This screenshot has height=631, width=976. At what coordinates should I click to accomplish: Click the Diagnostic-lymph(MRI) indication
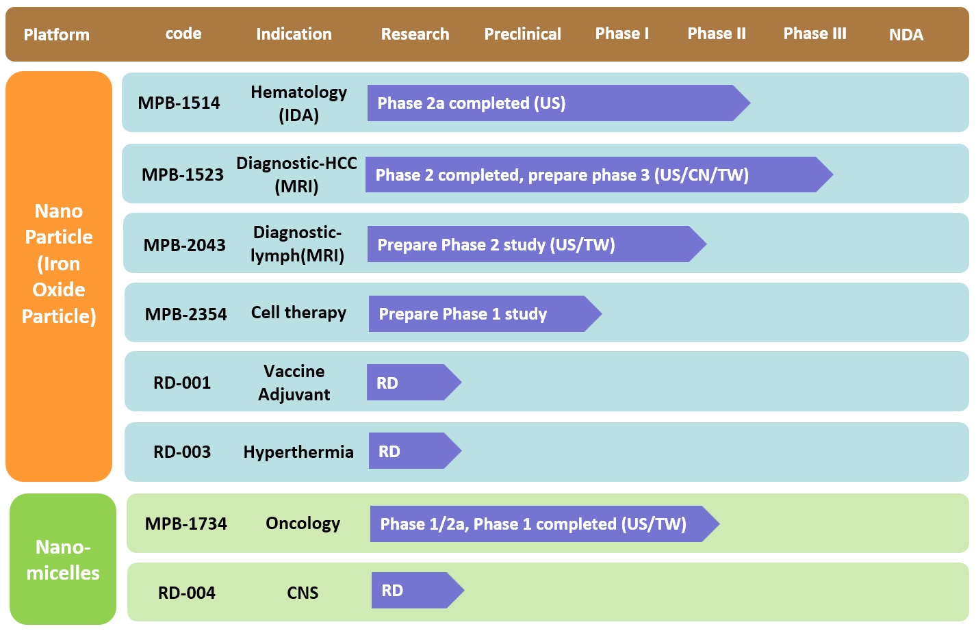pos(297,244)
